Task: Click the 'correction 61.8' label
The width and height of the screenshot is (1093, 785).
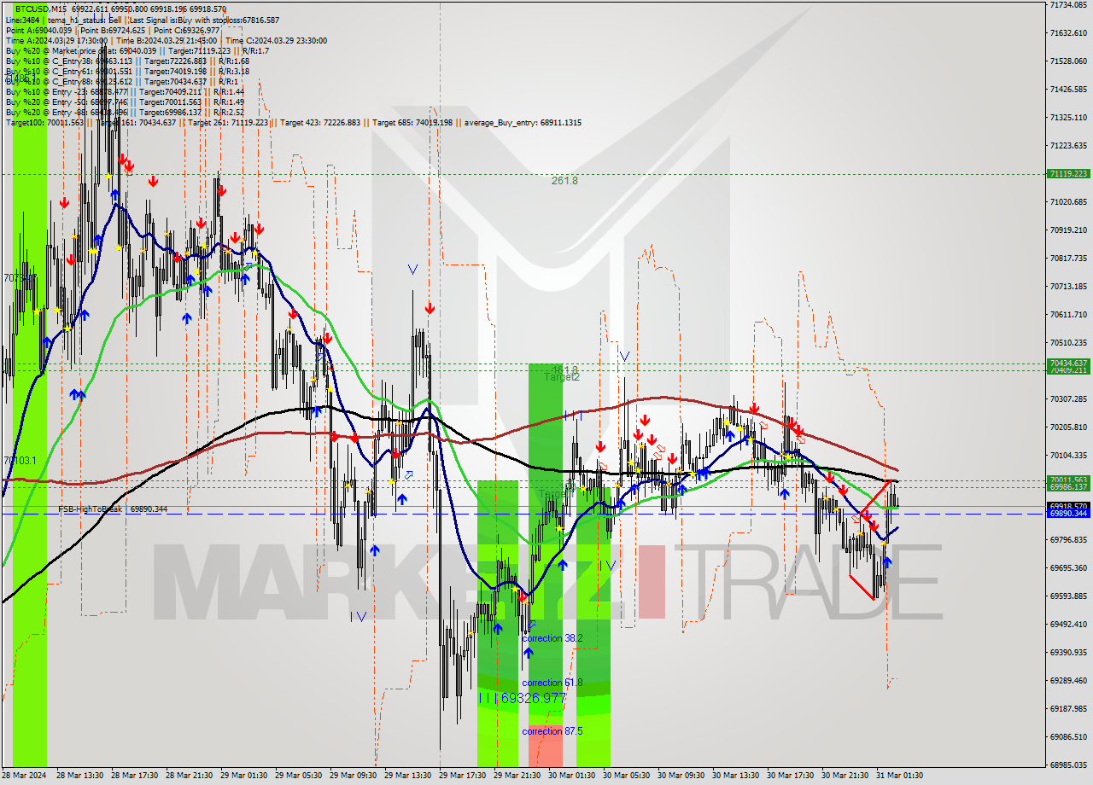Action: pyautogui.click(x=552, y=683)
